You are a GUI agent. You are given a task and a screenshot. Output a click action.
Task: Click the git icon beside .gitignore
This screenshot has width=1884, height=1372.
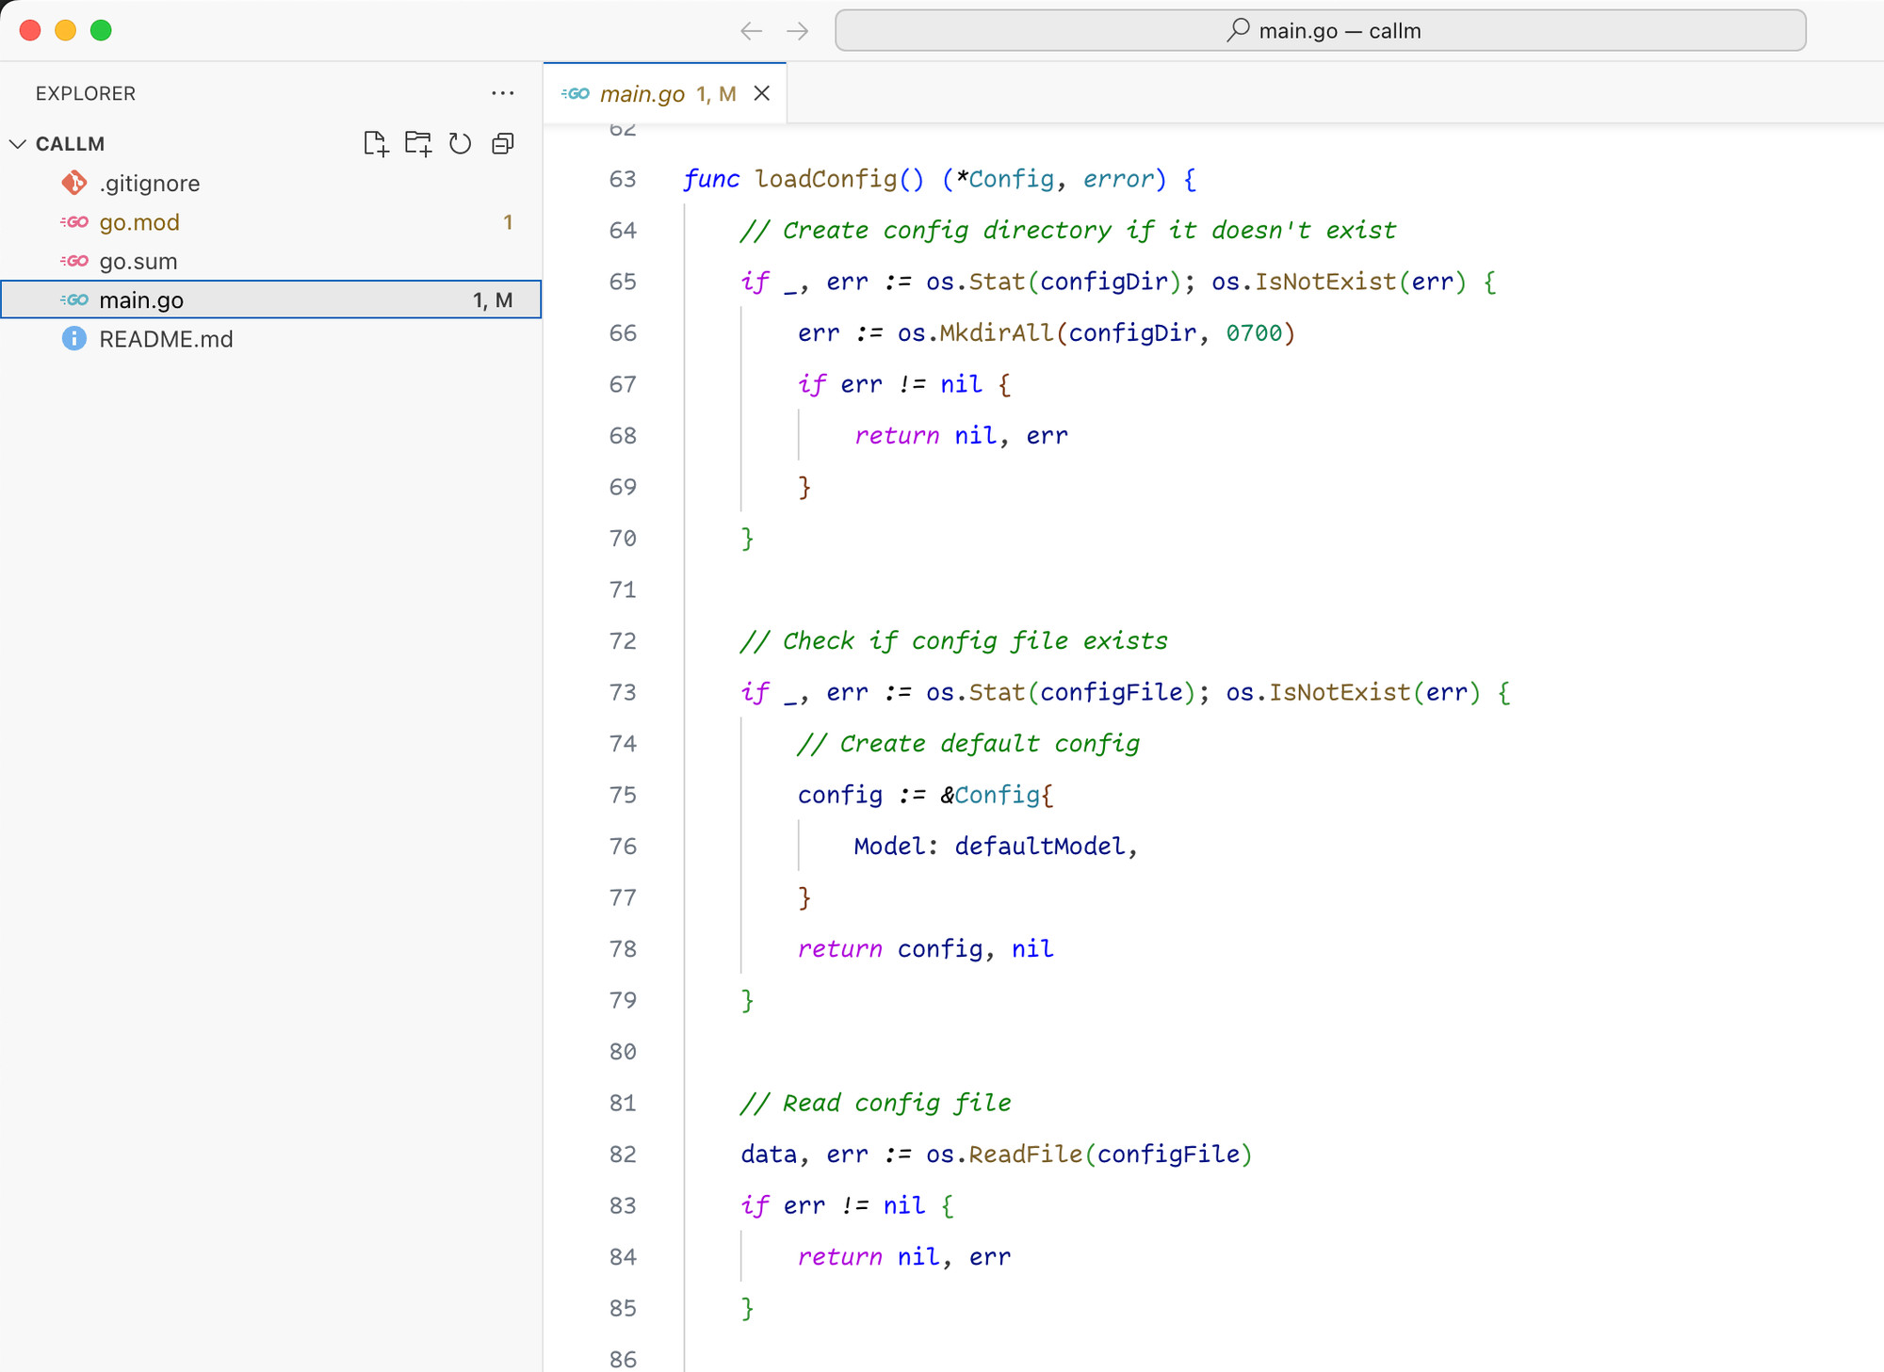[74, 183]
